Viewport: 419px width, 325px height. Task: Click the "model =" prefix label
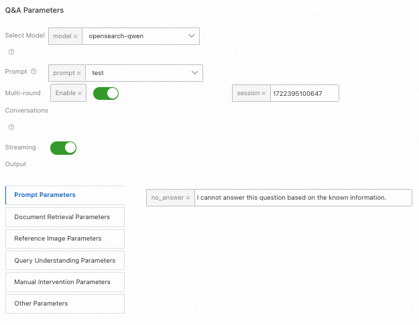coord(66,36)
